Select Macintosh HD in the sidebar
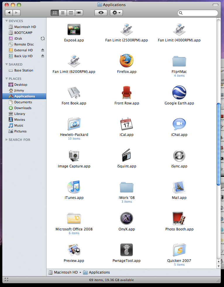Viewport: 224px width, 287px height. click(x=24, y=27)
